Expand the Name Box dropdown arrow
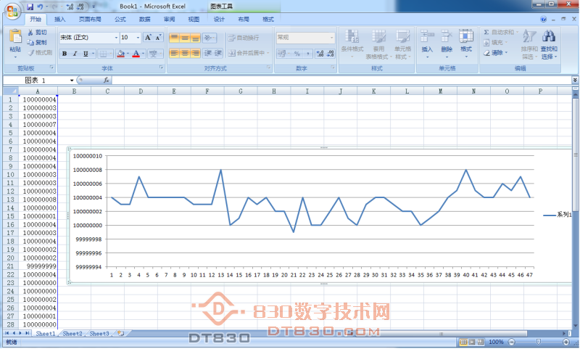The image size is (580, 349). (72, 80)
